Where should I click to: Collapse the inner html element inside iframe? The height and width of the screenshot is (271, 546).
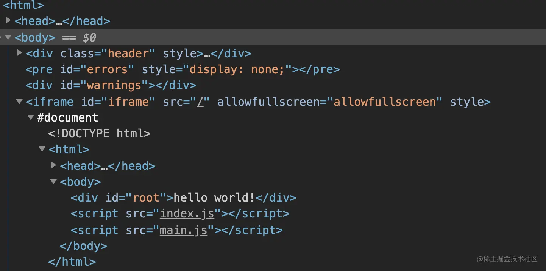point(42,149)
